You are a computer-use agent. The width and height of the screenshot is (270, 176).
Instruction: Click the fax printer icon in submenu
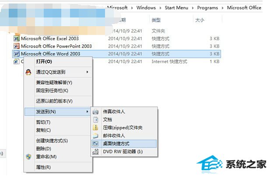click(95, 112)
